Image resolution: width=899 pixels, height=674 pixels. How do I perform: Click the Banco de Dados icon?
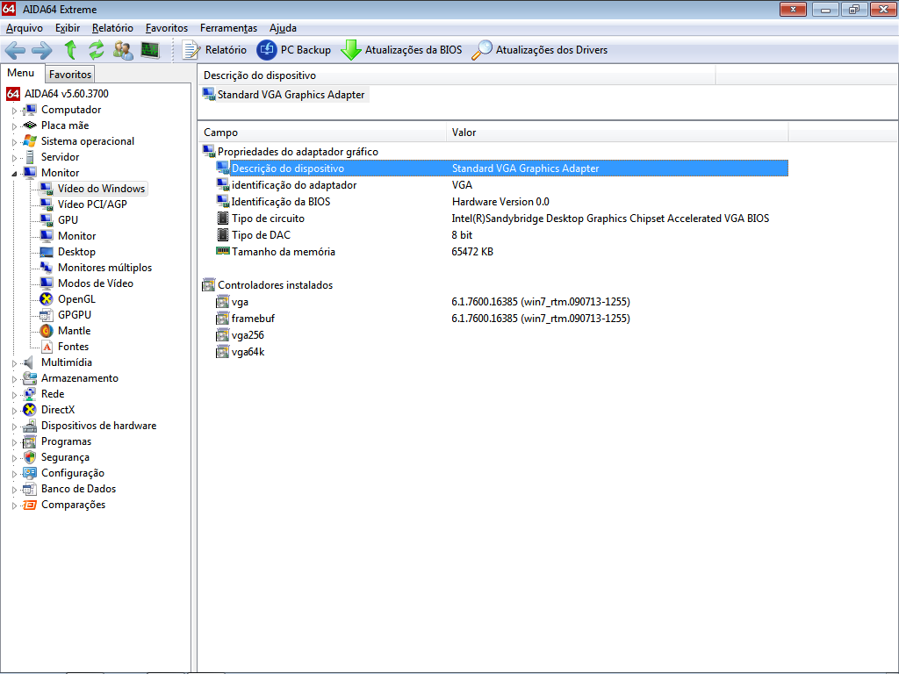pyautogui.click(x=30, y=489)
